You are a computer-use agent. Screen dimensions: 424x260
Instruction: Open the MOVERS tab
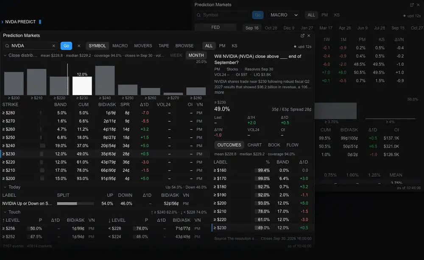pos(143,46)
